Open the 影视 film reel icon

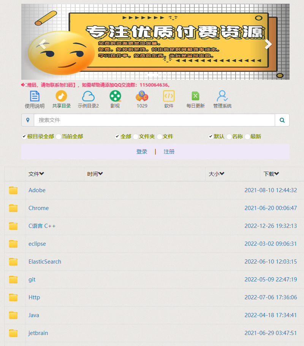pyautogui.click(x=115, y=96)
